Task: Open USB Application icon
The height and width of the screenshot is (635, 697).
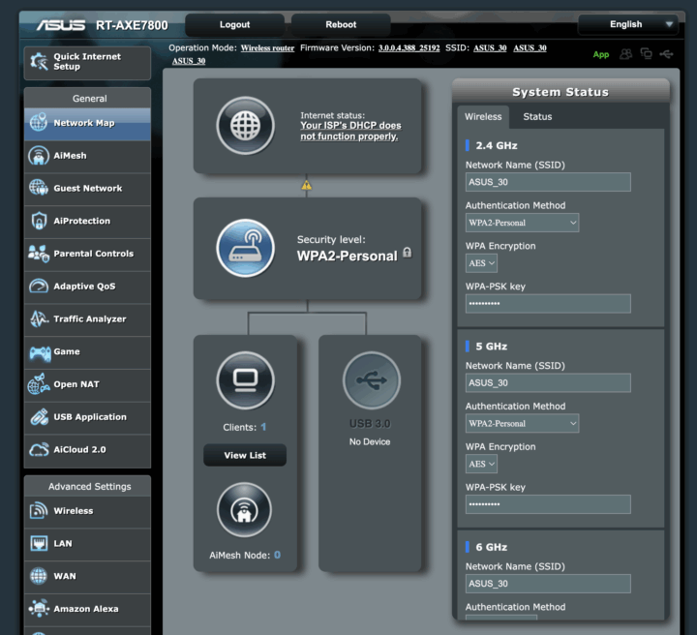Action: (x=39, y=417)
